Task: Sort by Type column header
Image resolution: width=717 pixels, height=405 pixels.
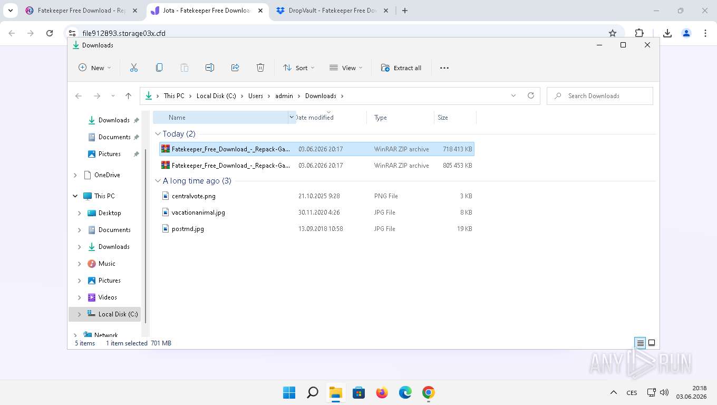Action: click(400, 118)
